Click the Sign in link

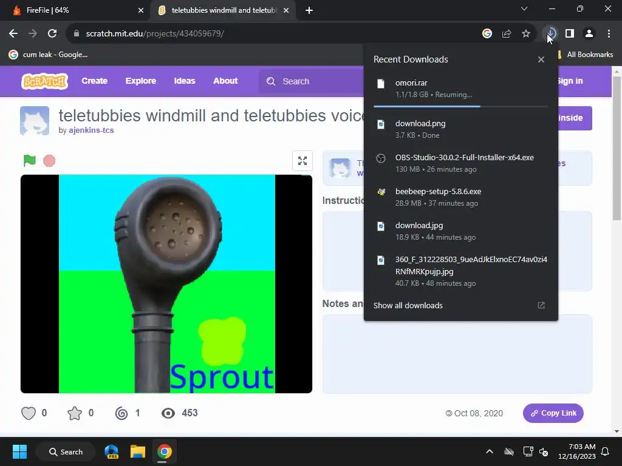pos(570,81)
